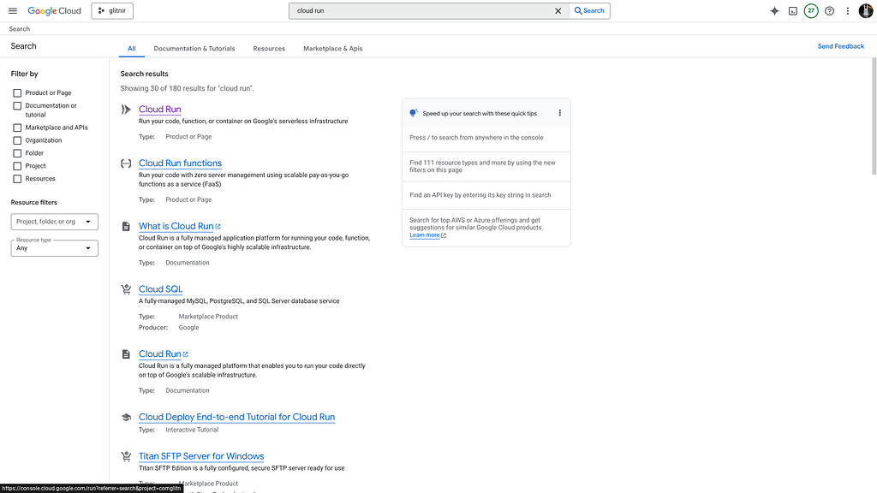Switch to Documentation & Tutorials tab
This screenshot has width=877, height=493.
click(194, 49)
